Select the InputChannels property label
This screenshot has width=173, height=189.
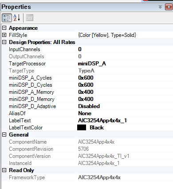(24, 49)
